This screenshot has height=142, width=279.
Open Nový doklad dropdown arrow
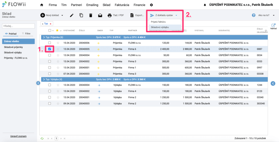[62, 15]
